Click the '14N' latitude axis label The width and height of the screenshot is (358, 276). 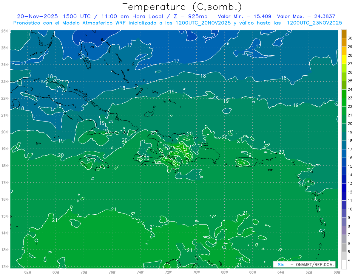4,233
